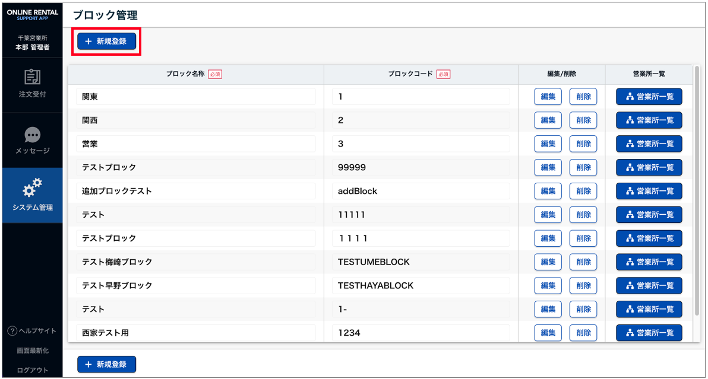The height and width of the screenshot is (379, 708).
Task: Select 画面最新化 in the sidebar
Action: [32, 351]
